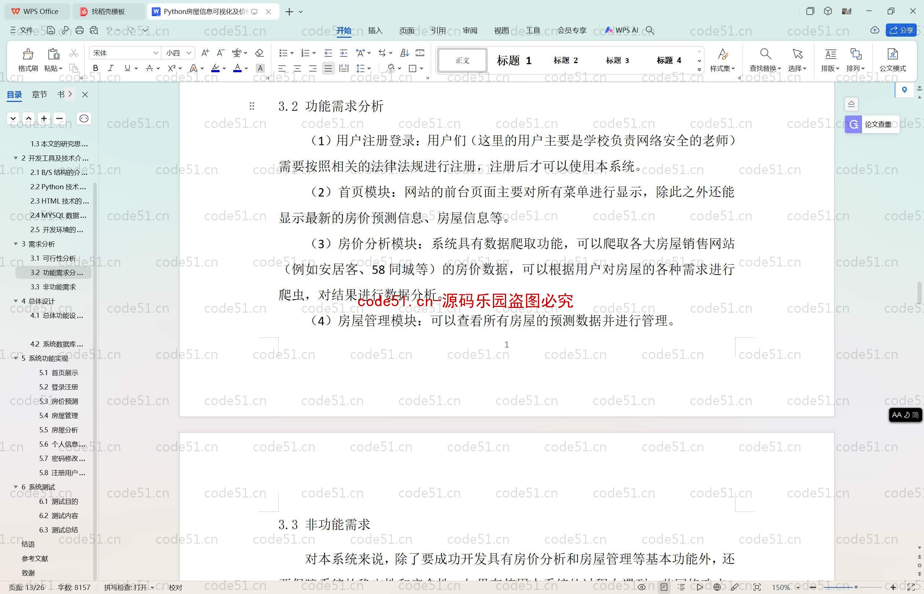Click the smart navigation circle icon in outline pane

point(84,118)
